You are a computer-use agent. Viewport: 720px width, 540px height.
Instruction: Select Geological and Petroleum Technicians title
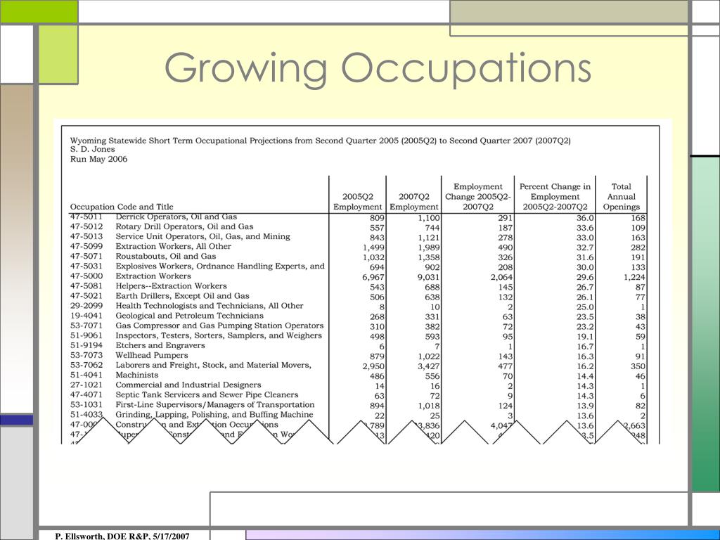pyautogui.click(x=190, y=316)
